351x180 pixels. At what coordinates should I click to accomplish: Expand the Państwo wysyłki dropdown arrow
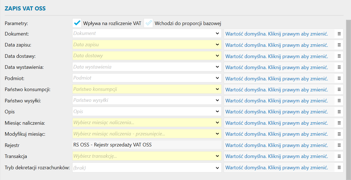[x=217, y=100]
